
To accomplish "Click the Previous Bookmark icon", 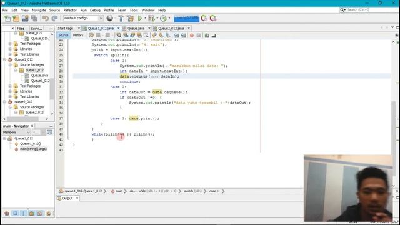I will pyautogui.click(x=154, y=36).
